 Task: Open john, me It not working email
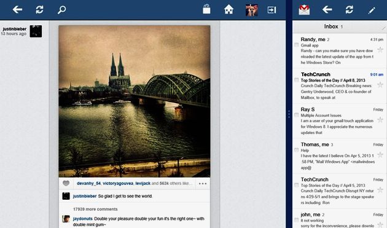tap(339, 219)
